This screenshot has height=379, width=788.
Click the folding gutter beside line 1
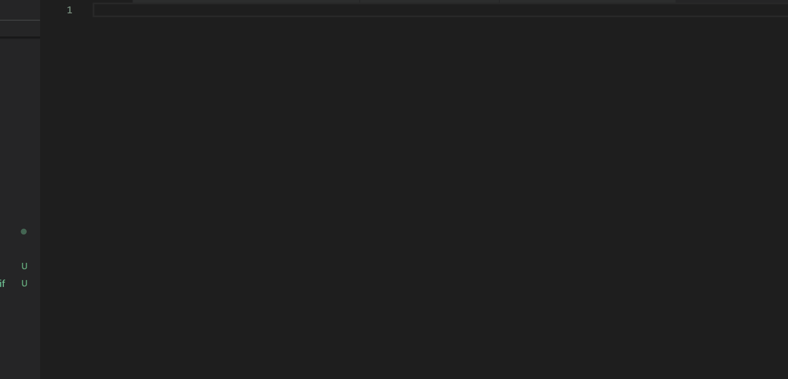(x=83, y=10)
